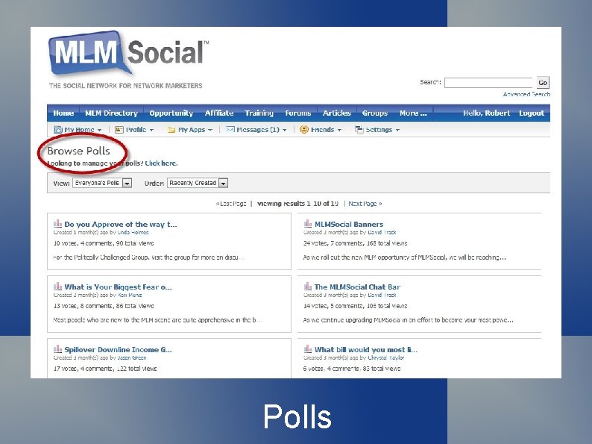Click the Friends smiley icon
Screen dimensions: 592x444
[304, 130]
